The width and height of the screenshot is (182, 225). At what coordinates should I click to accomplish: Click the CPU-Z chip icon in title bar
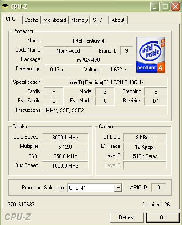pos(5,6)
